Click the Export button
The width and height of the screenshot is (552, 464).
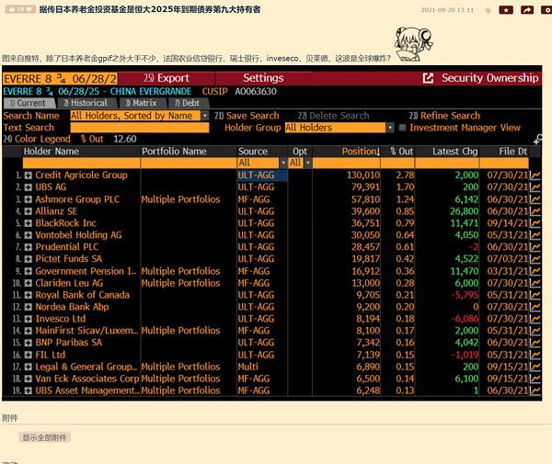pyautogui.click(x=167, y=78)
